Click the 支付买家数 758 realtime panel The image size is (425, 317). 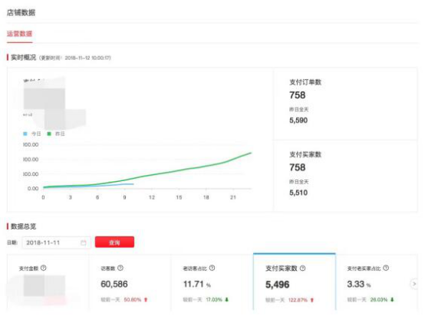click(x=345, y=176)
